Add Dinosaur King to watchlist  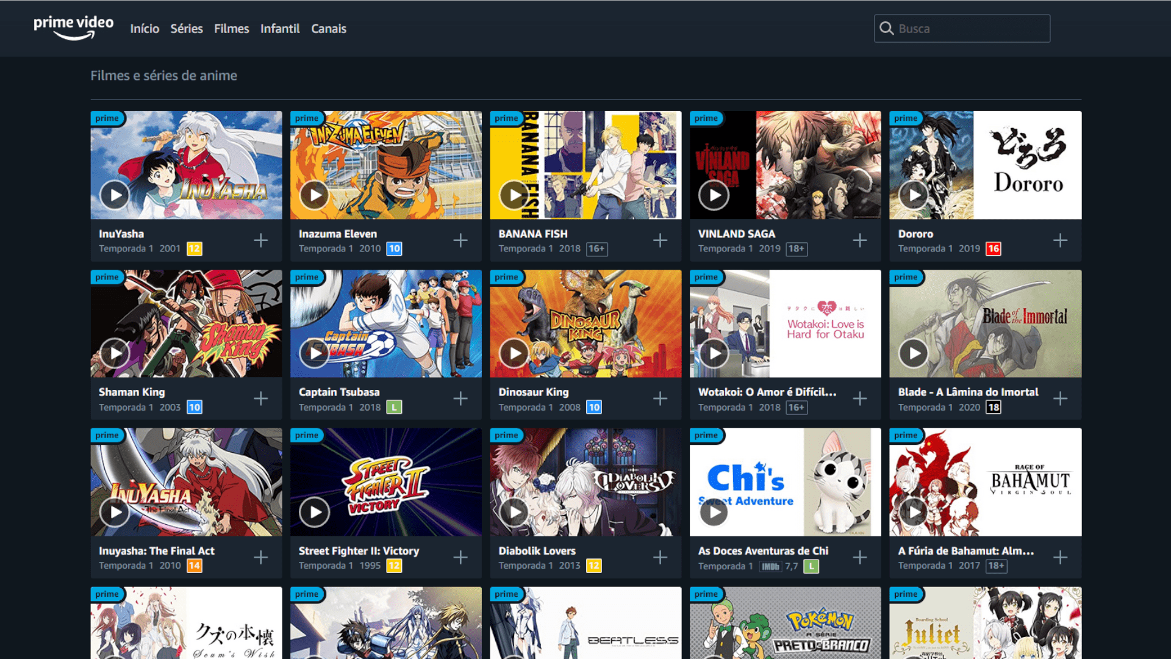661,398
